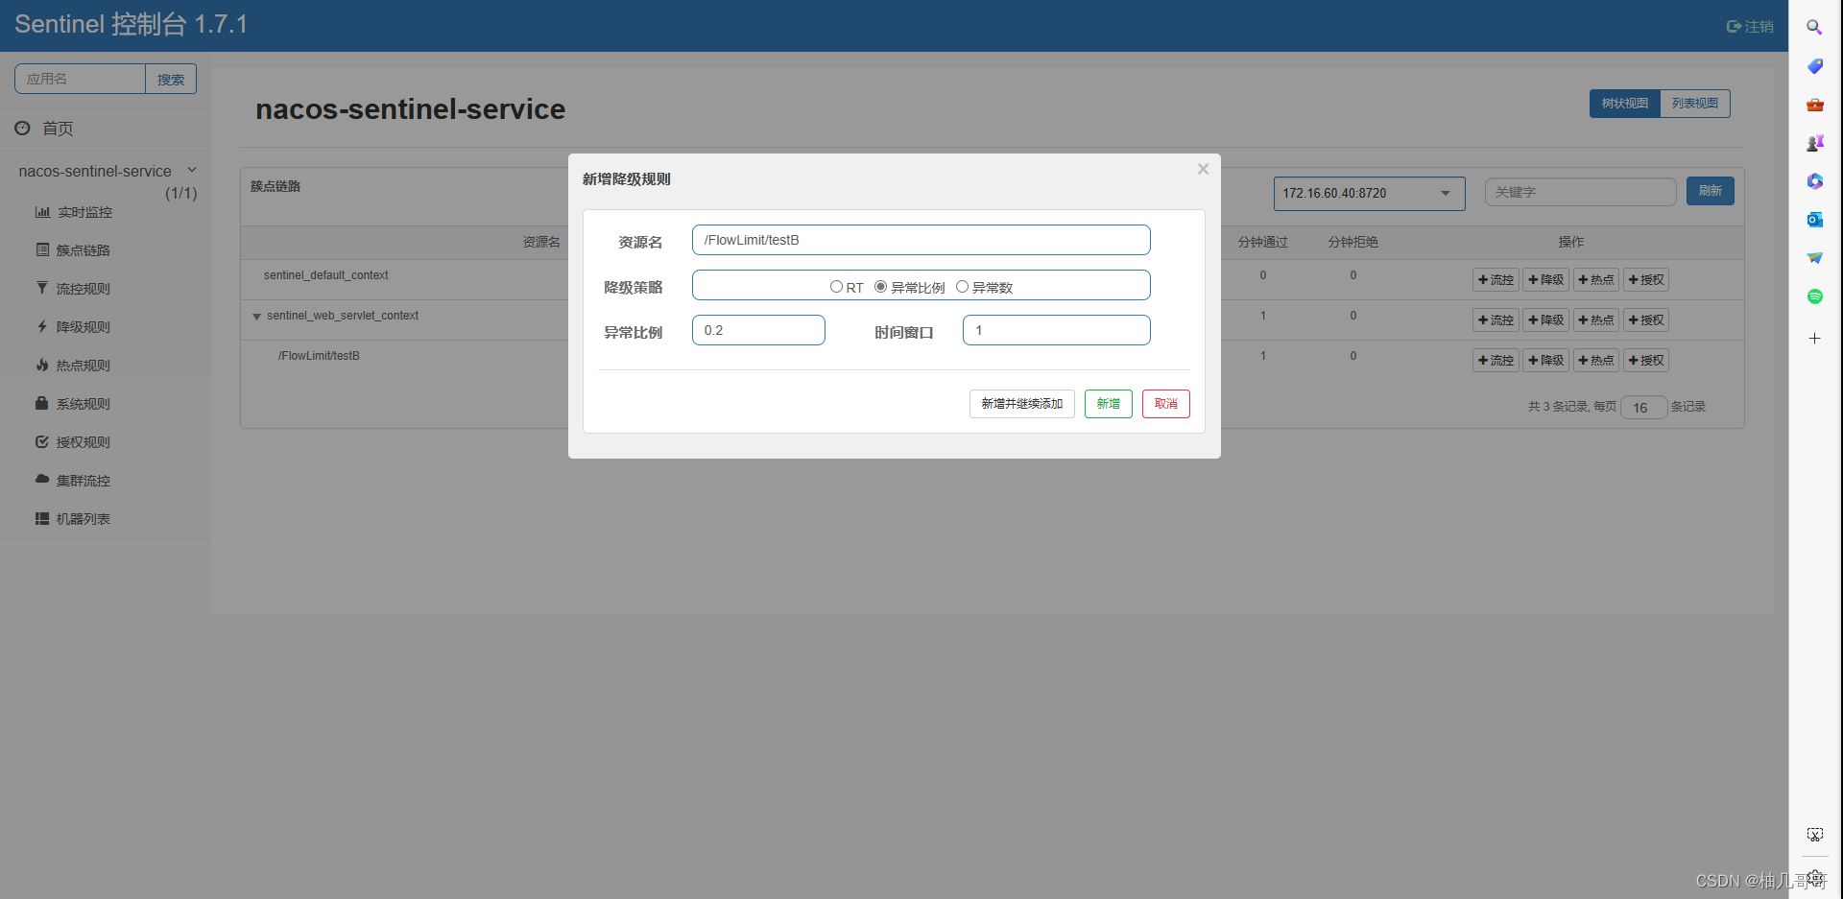Select the RT degrade strategy radio button
The image size is (1843, 899).
click(x=836, y=287)
